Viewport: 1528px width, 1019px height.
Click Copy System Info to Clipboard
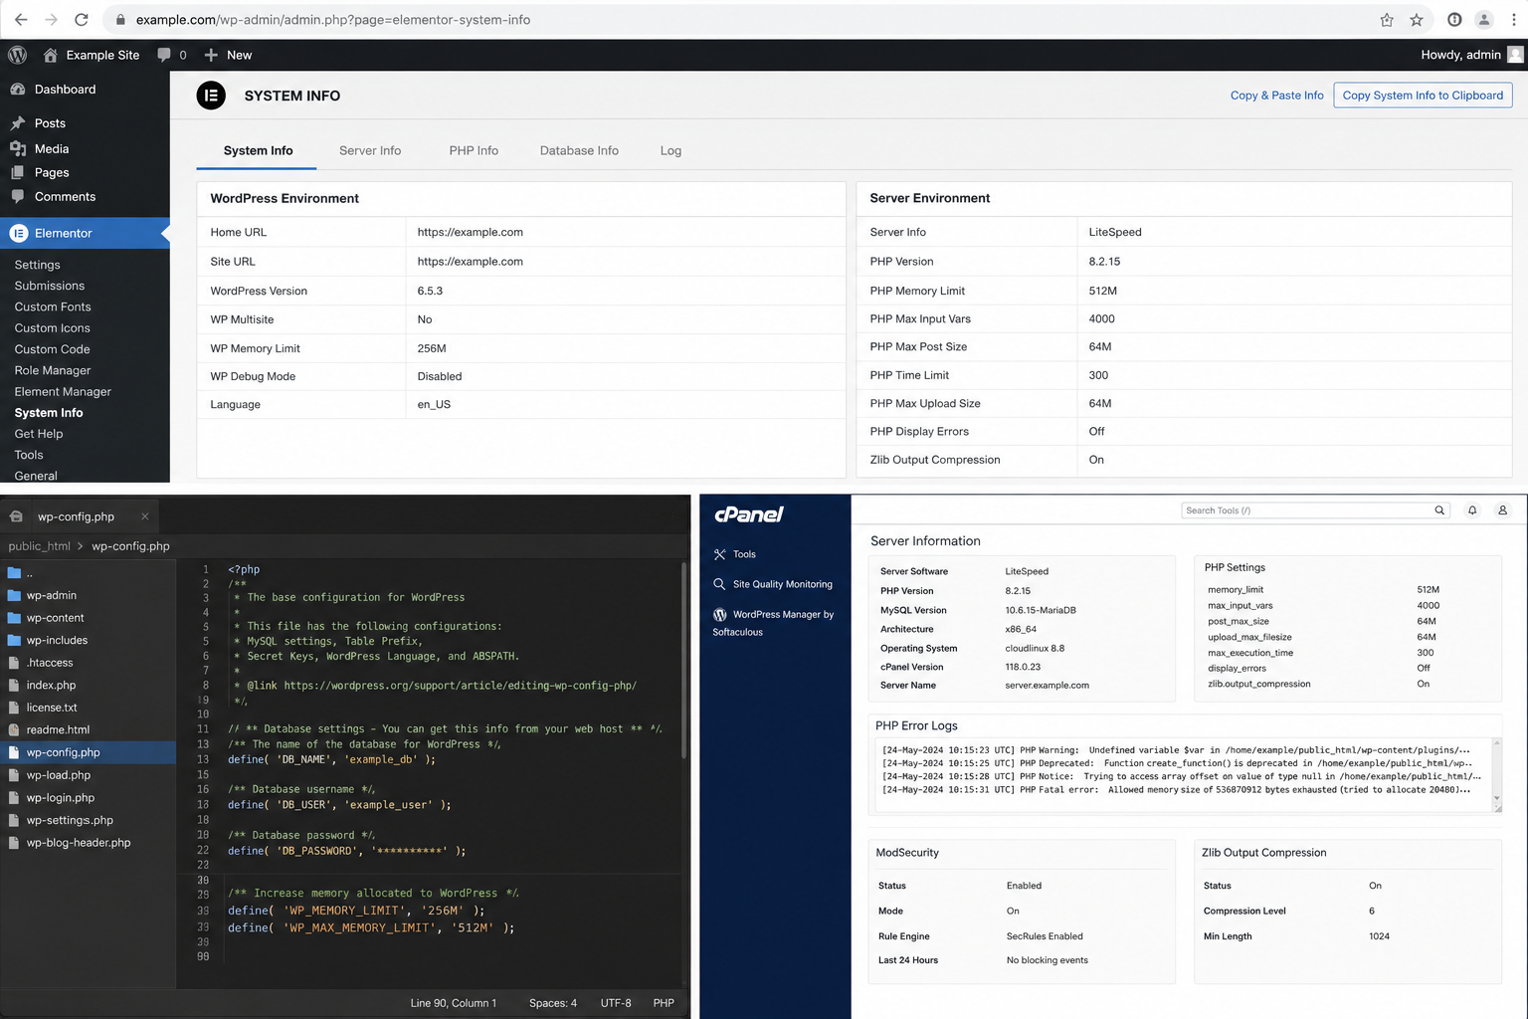coord(1423,96)
